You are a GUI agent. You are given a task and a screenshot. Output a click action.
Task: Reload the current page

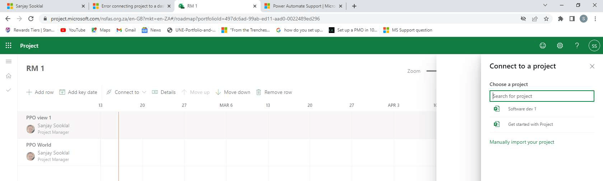31,19
